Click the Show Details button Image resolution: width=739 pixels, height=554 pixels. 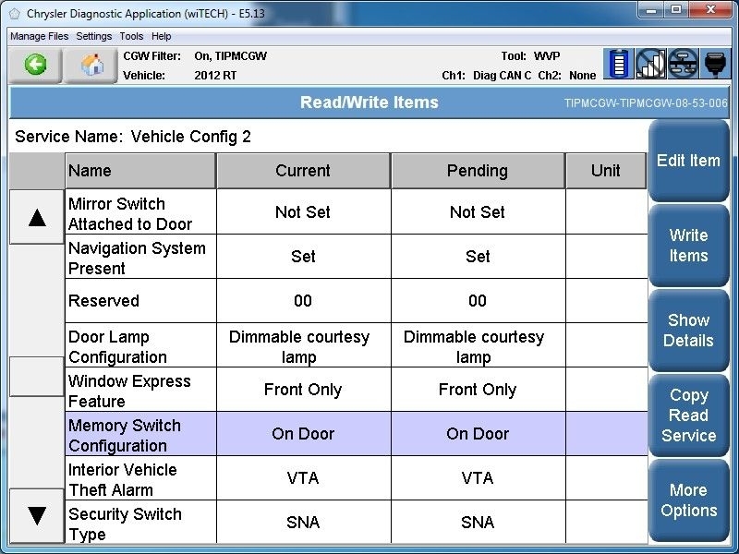point(688,331)
